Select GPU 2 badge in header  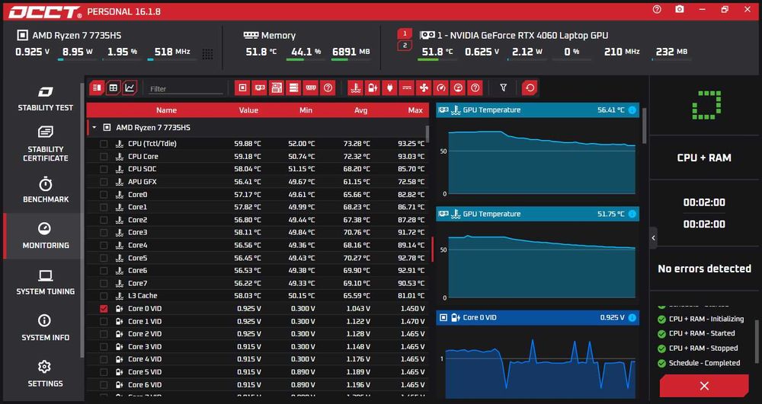pyautogui.click(x=405, y=46)
